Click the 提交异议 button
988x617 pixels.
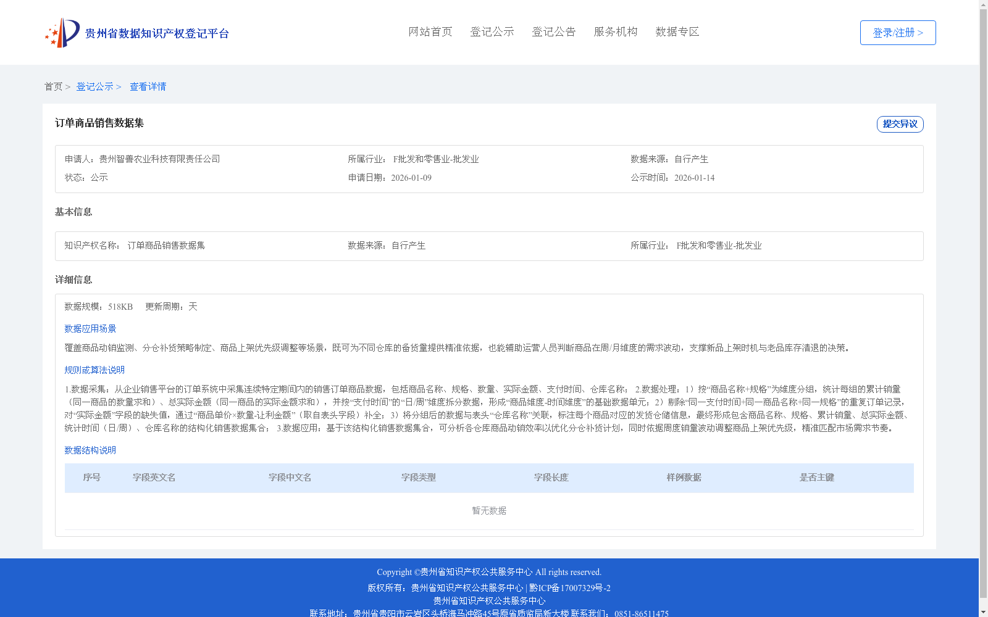click(x=900, y=124)
